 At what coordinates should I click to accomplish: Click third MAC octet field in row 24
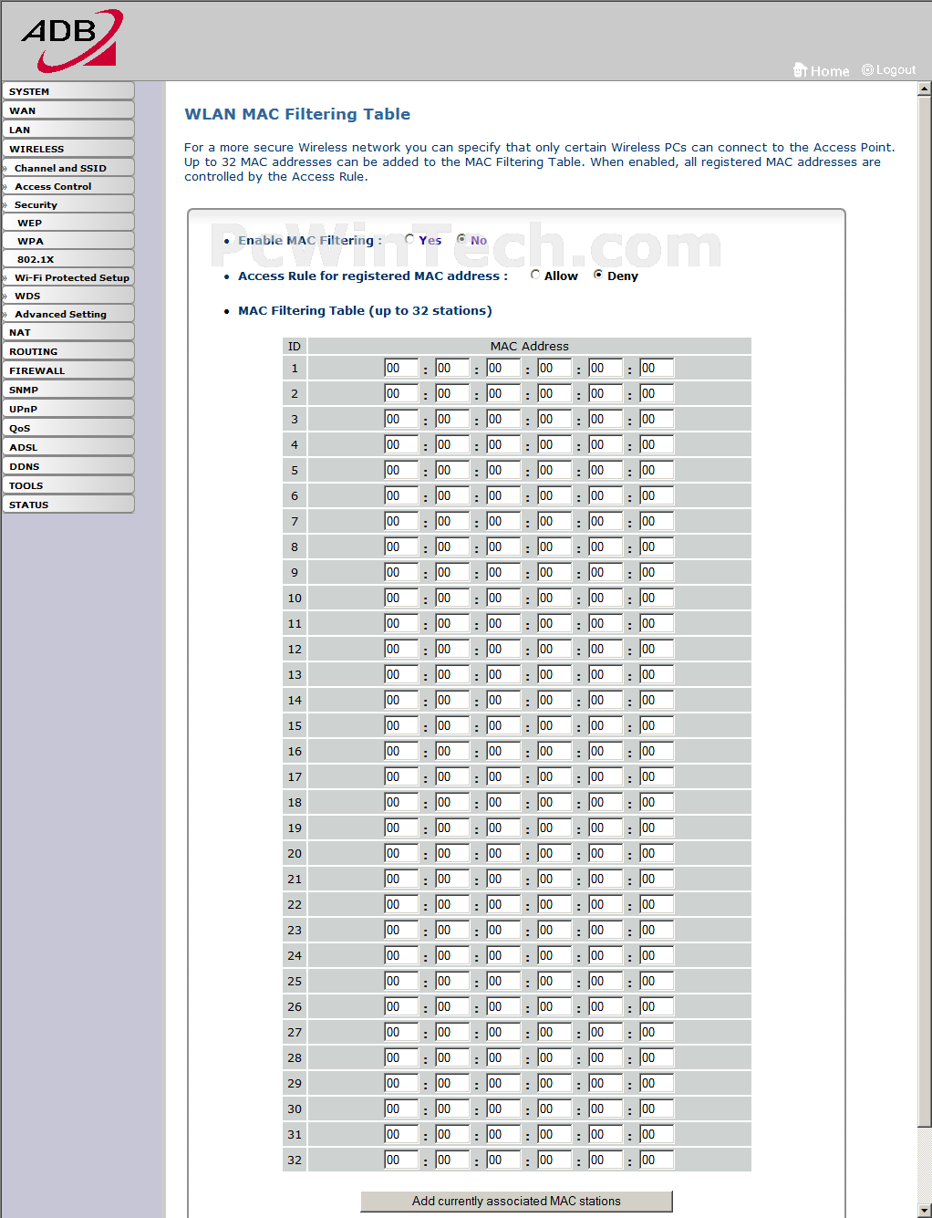503,955
